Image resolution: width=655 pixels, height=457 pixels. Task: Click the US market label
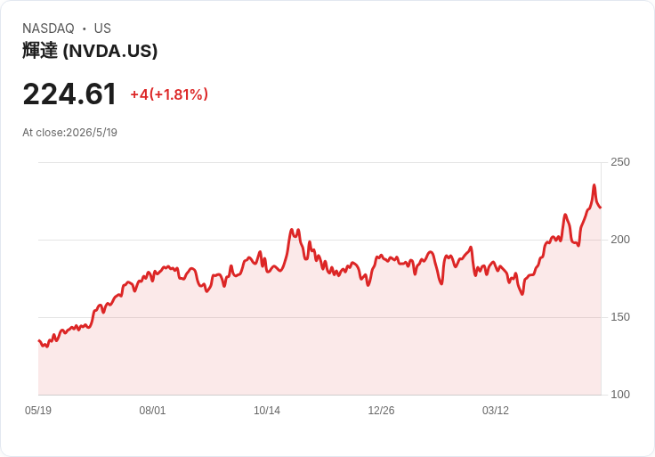[102, 29]
